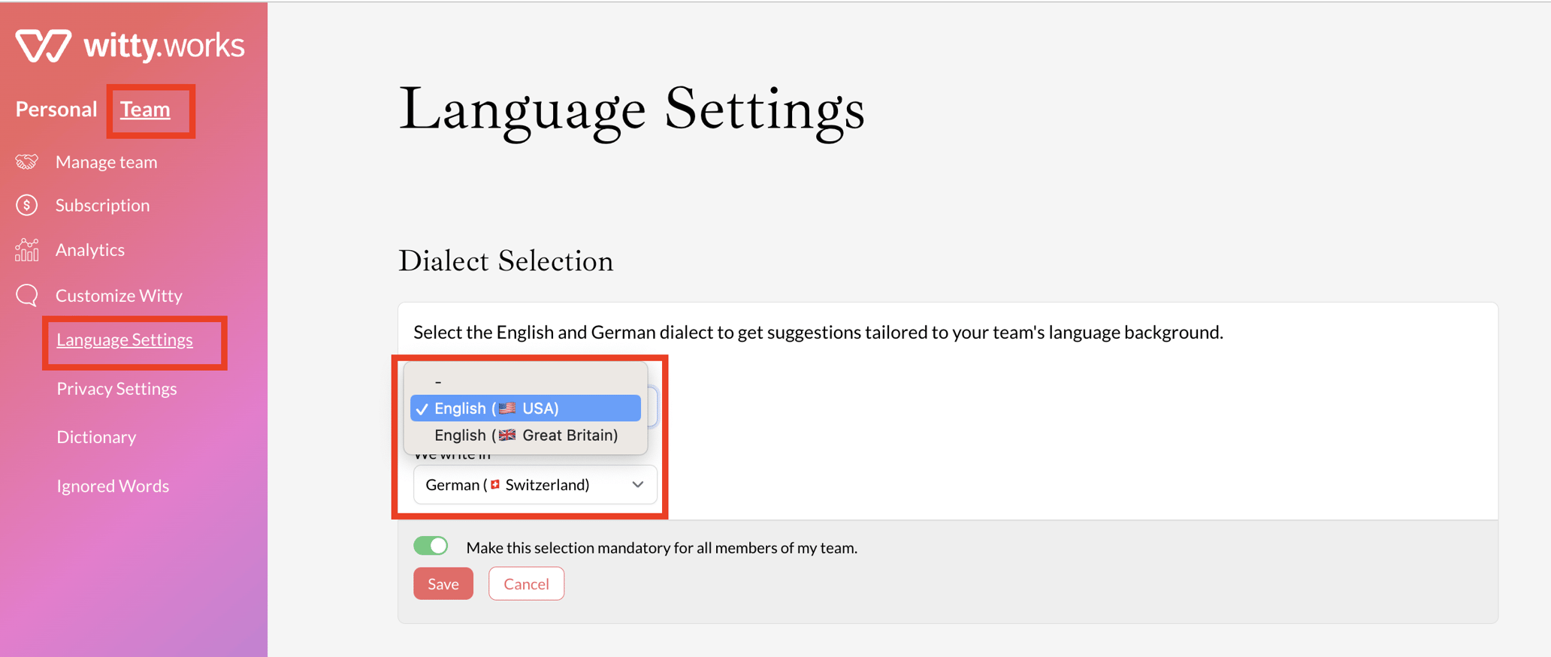Go to Privacy Settings
This screenshot has width=1551, height=657.
[116, 389]
